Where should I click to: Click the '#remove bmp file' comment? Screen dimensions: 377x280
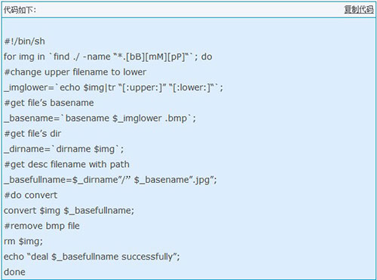(42, 226)
